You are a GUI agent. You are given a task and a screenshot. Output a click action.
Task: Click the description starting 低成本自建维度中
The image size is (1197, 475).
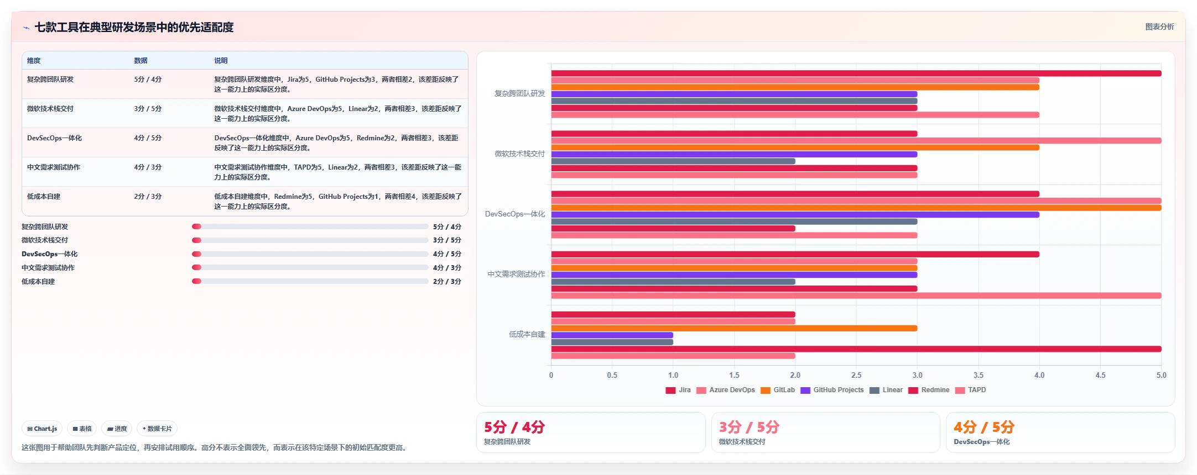click(x=338, y=202)
